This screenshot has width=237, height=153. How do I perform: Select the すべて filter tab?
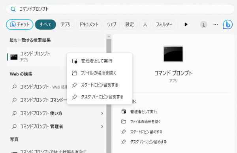pos(45,25)
